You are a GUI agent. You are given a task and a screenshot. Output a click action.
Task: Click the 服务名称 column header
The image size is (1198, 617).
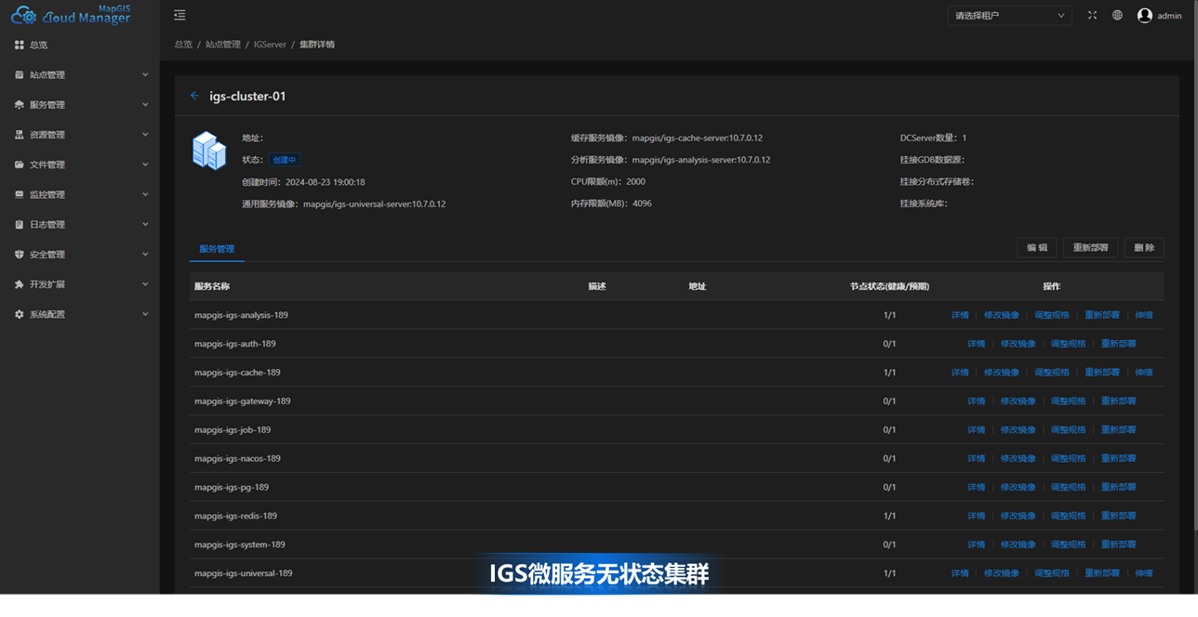tap(212, 286)
